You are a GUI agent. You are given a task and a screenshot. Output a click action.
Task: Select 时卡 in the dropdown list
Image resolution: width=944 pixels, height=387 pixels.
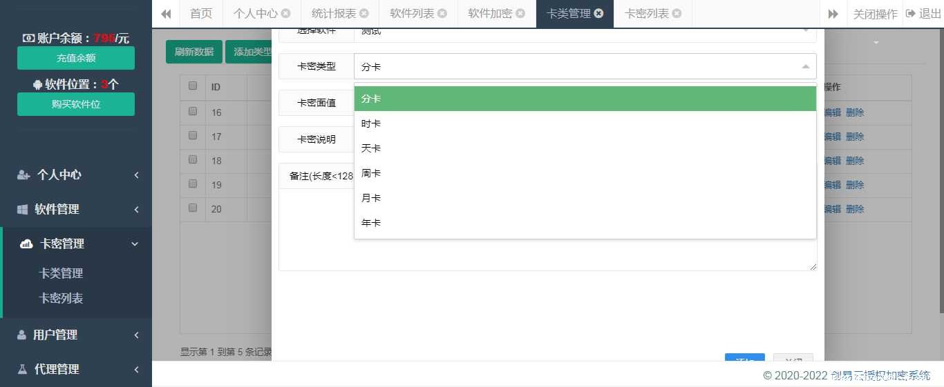(x=585, y=123)
